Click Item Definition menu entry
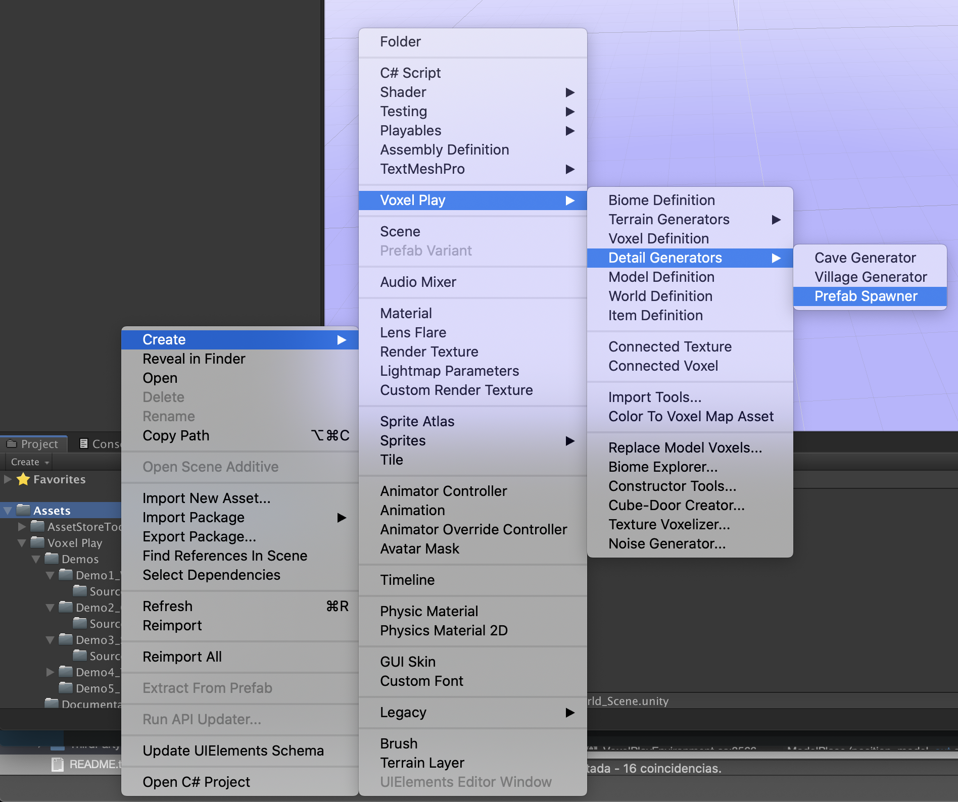This screenshot has height=802, width=958. (690, 316)
